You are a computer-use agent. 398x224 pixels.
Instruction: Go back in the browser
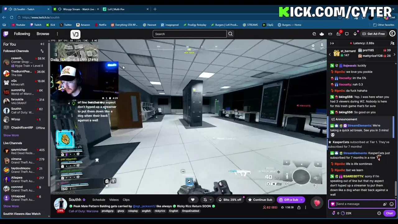pos(4,17)
